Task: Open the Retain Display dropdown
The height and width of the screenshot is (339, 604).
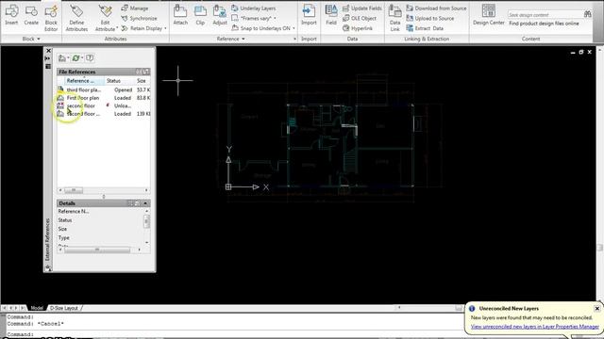Action: click(165, 28)
